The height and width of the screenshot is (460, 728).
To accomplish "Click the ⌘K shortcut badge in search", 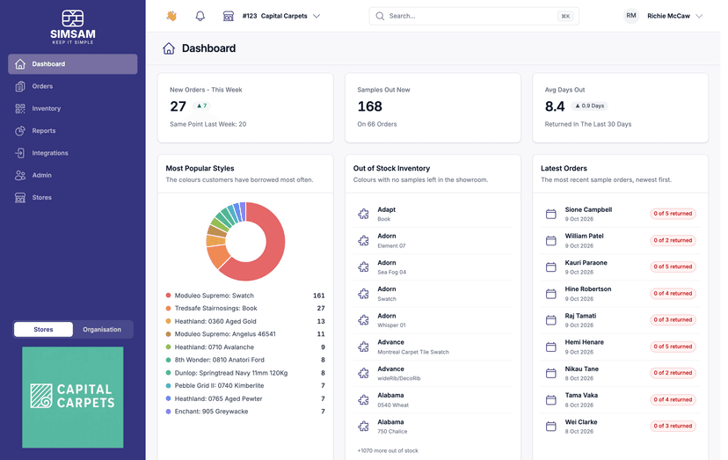I will (565, 16).
